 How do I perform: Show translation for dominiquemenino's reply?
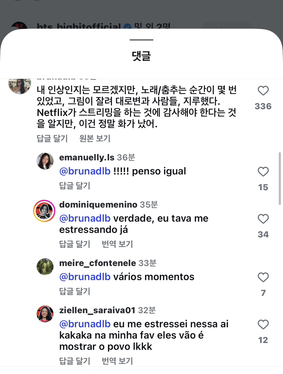[117, 244]
